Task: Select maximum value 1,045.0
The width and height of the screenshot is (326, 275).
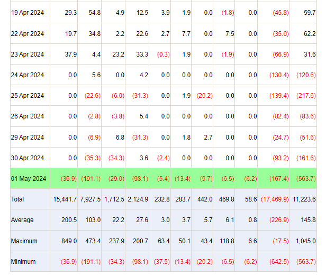Action: [306, 241]
